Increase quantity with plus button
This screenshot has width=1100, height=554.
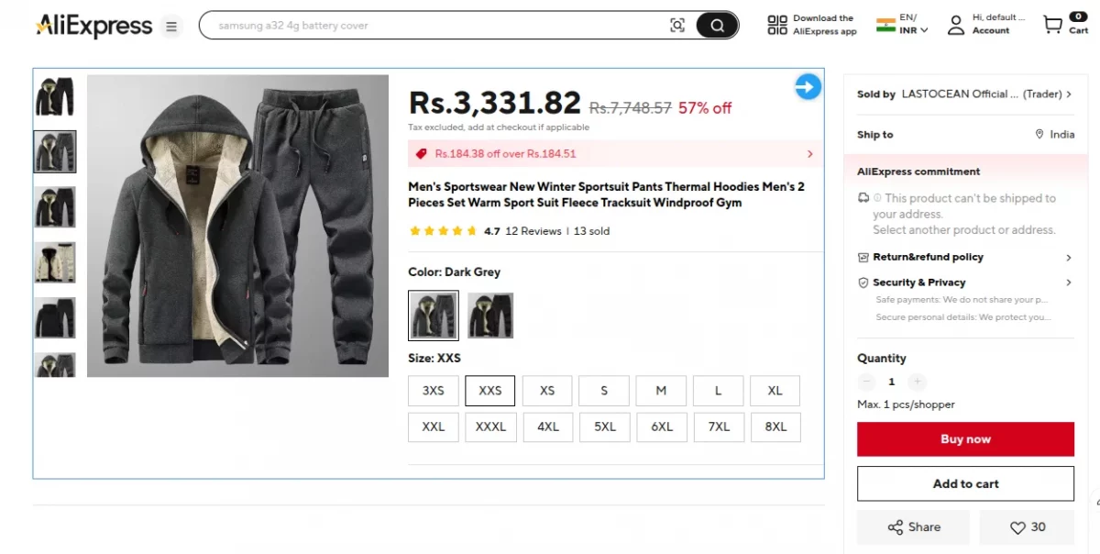pyautogui.click(x=917, y=382)
